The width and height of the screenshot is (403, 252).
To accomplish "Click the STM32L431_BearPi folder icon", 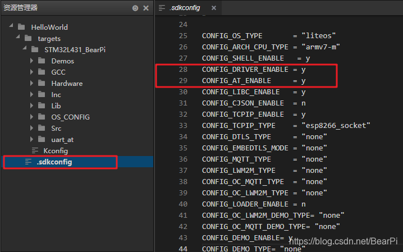I will tap(35, 49).
